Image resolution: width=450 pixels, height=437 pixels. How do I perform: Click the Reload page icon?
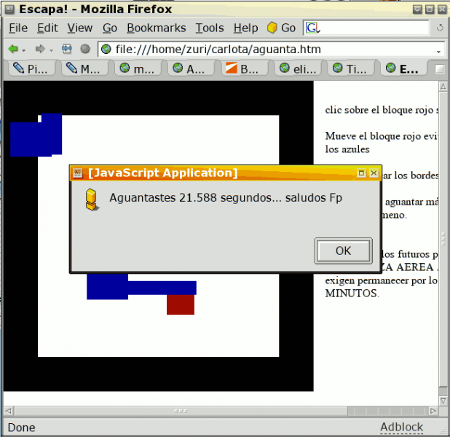67,50
